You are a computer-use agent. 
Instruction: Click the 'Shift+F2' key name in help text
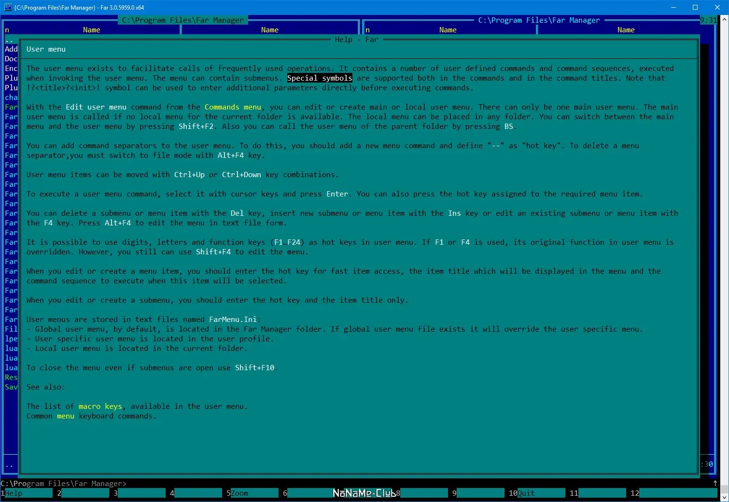coord(196,126)
